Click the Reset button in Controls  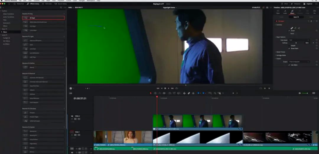coord(292,34)
